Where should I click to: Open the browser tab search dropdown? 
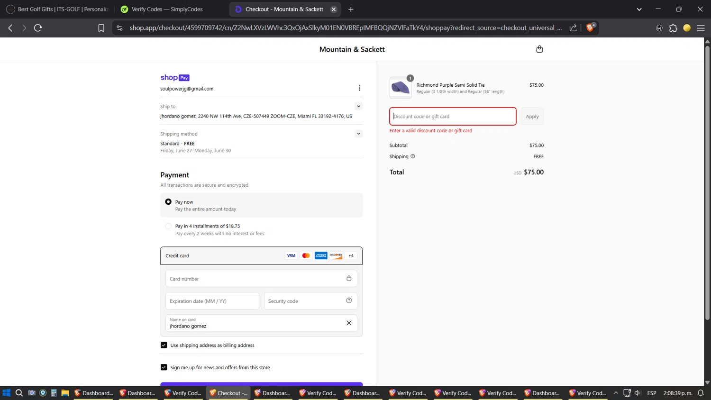[x=639, y=9]
